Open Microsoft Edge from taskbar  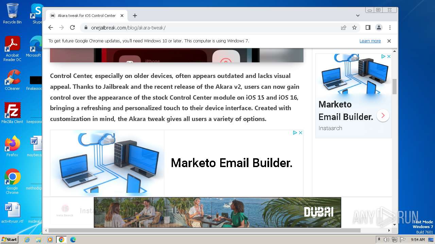(73, 240)
